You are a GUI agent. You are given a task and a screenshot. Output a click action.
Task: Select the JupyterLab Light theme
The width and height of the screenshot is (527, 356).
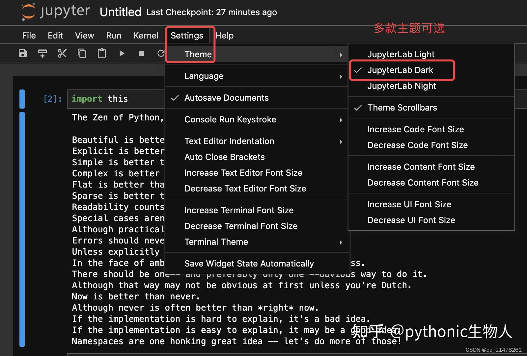click(x=401, y=54)
